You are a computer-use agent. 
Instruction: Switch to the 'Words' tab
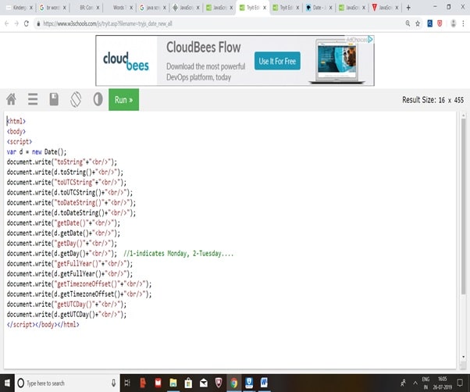pos(118,8)
